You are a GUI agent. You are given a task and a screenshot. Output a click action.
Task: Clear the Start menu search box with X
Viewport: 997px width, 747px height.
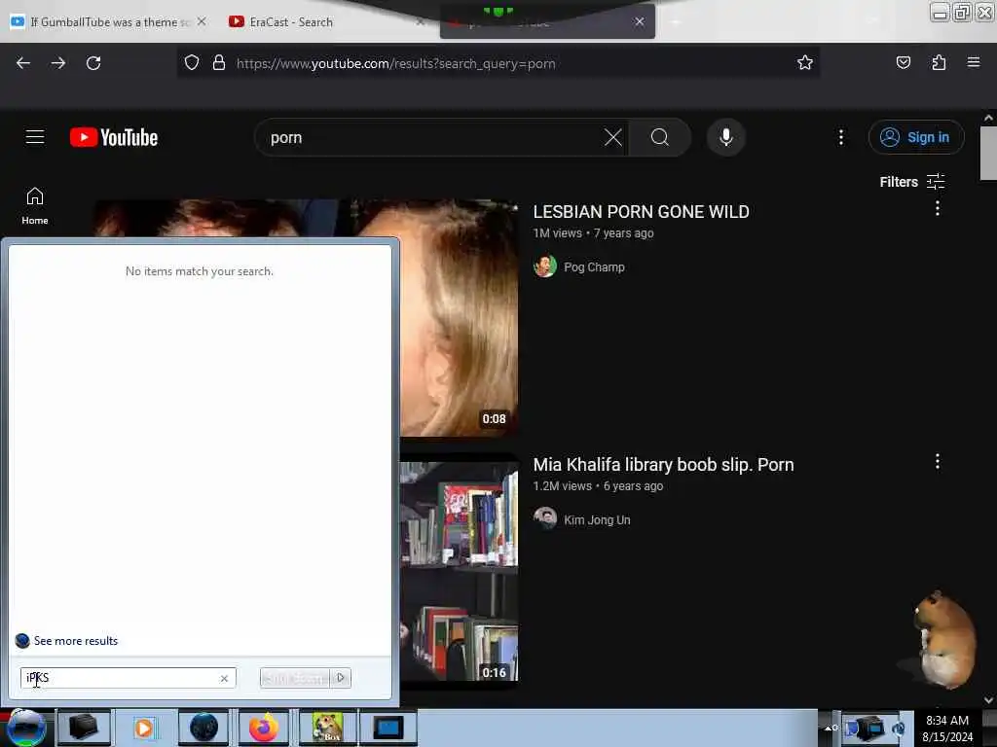click(224, 678)
